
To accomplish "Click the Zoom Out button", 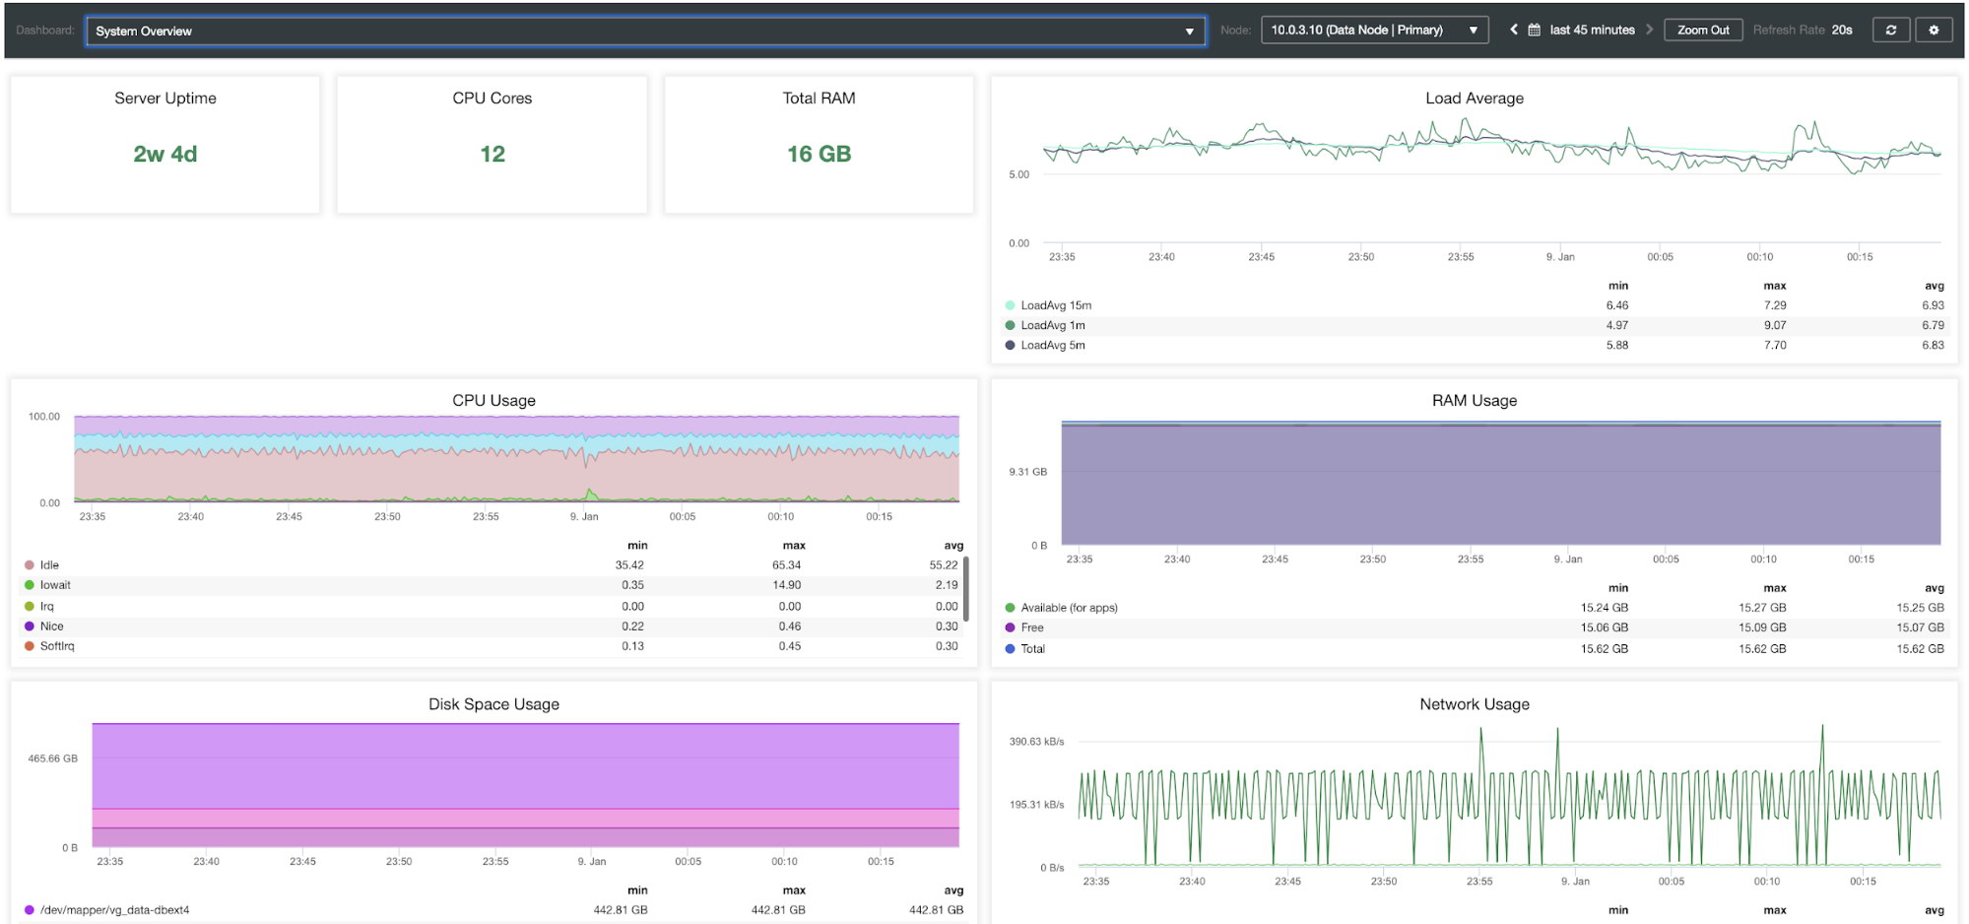I will coord(1703,30).
